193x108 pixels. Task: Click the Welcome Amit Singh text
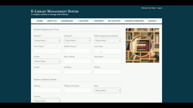(148, 8)
